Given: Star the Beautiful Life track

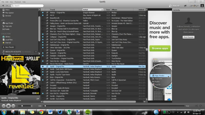Looking at the screenshot, I should (43, 18).
